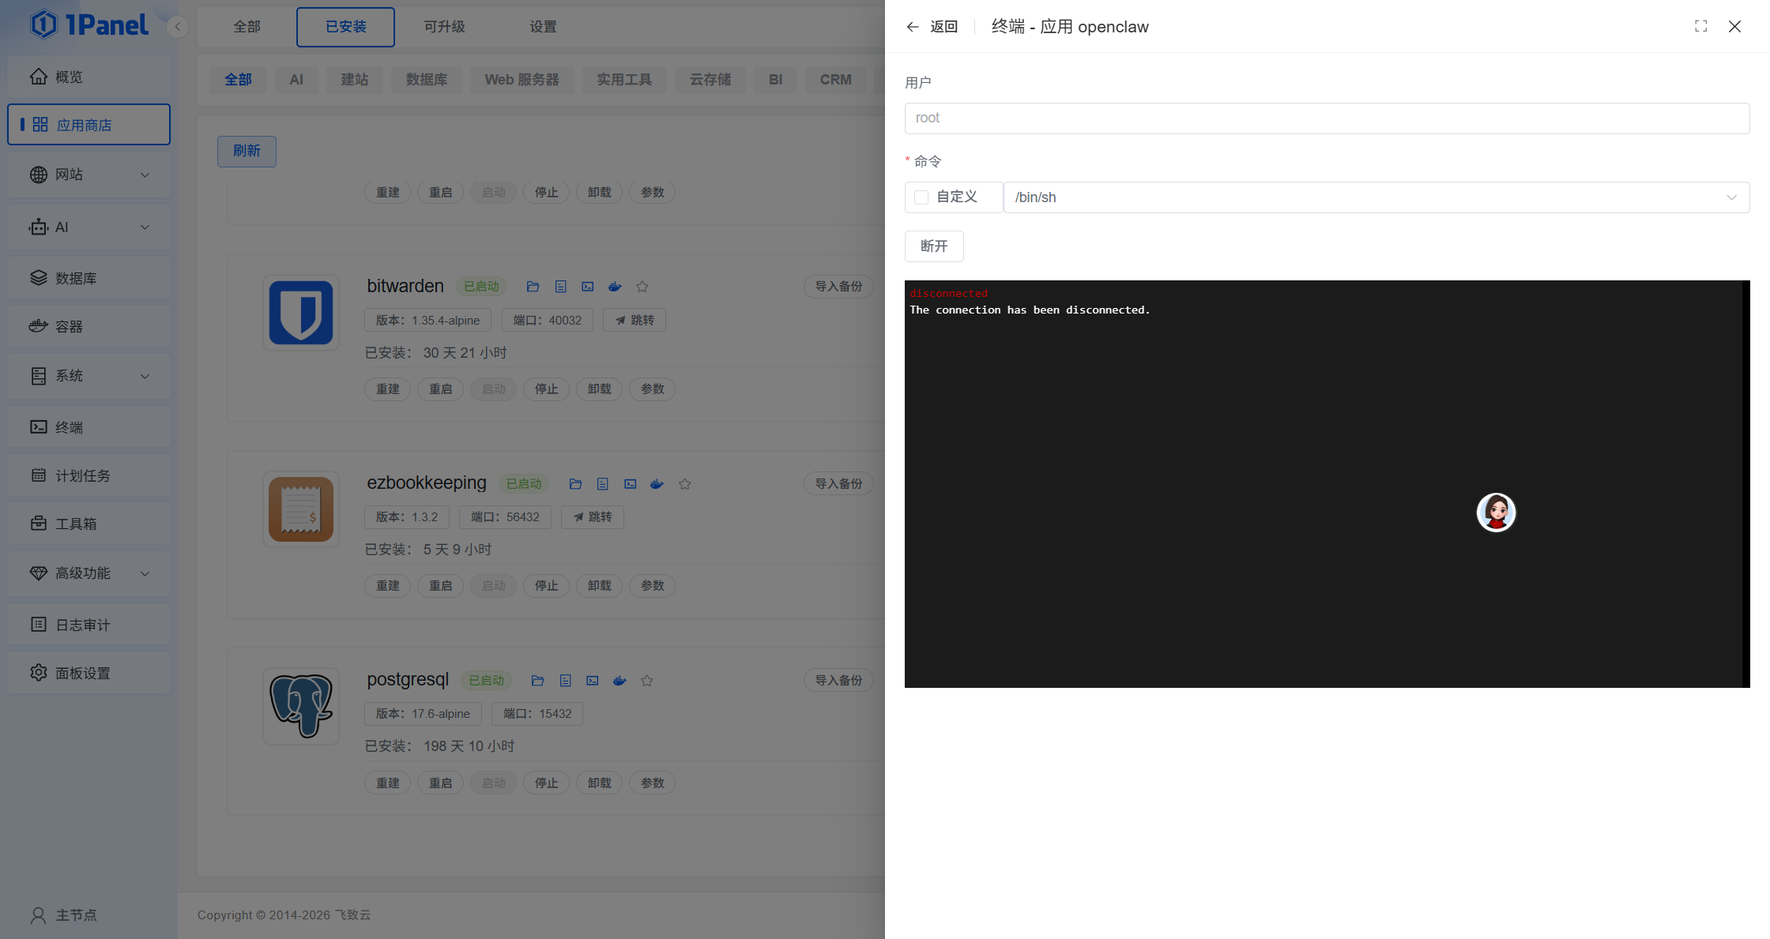Click the root user input field
This screenshot has height=939, width=1770.
[1326, 118]
